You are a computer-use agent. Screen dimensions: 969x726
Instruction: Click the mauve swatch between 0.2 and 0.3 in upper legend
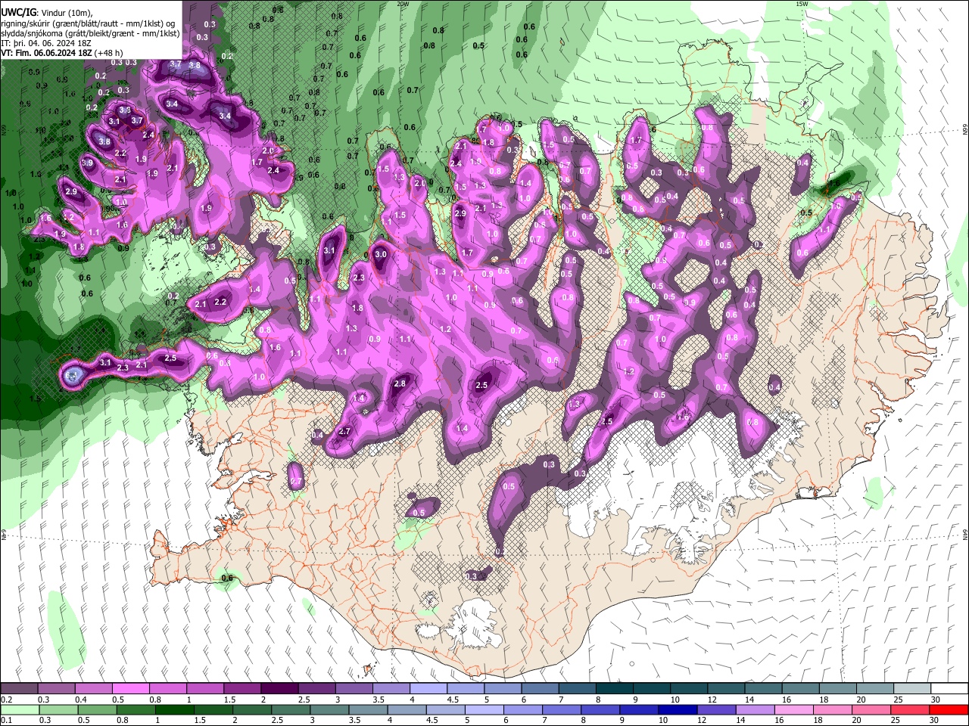[19, 689]
